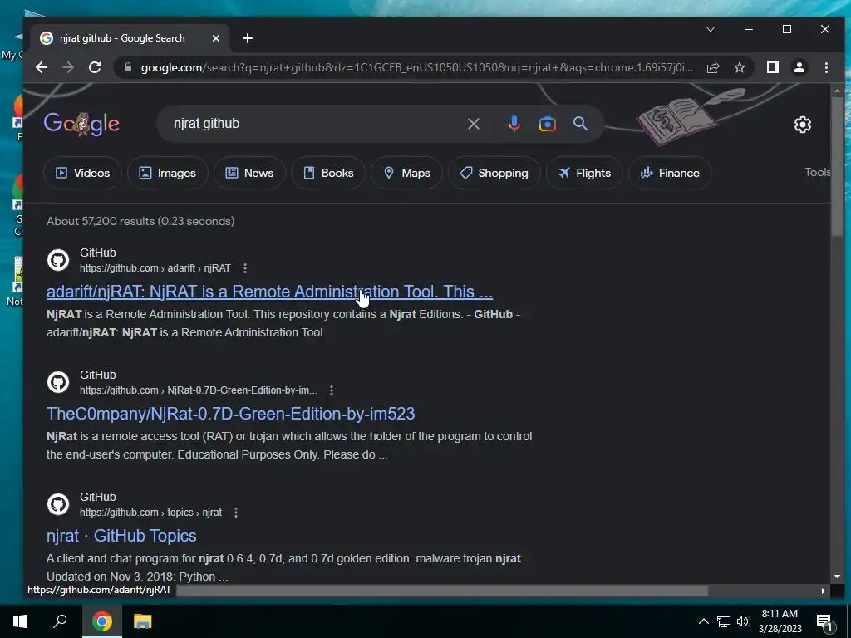851x638 pixels.
Task: Filter results by Books
Action: (x=327, y=173)
